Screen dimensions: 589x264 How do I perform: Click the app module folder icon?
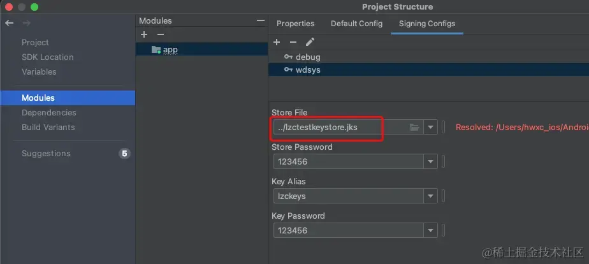pyautogui.click(x=156, y=50)
